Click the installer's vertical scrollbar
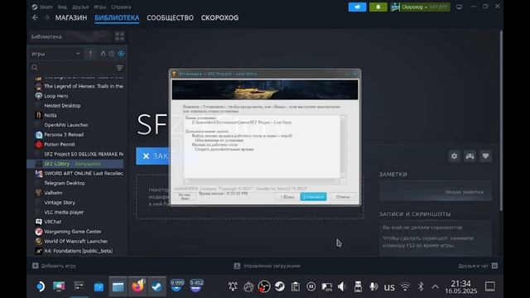530x298 pixels. [x=343, y=147]
